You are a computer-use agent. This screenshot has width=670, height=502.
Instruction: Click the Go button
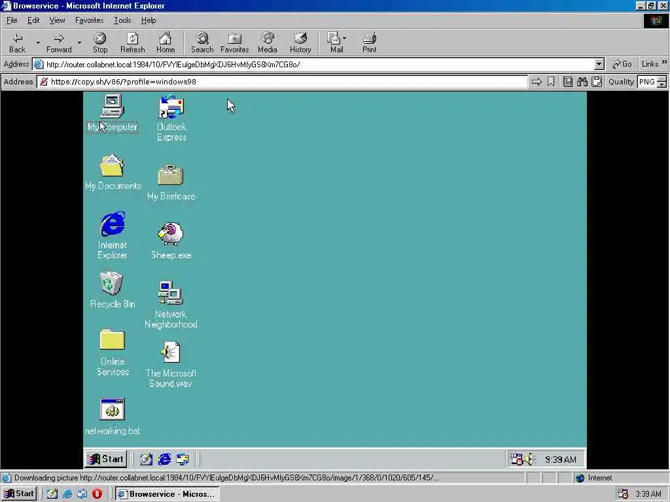click(622, 64)
